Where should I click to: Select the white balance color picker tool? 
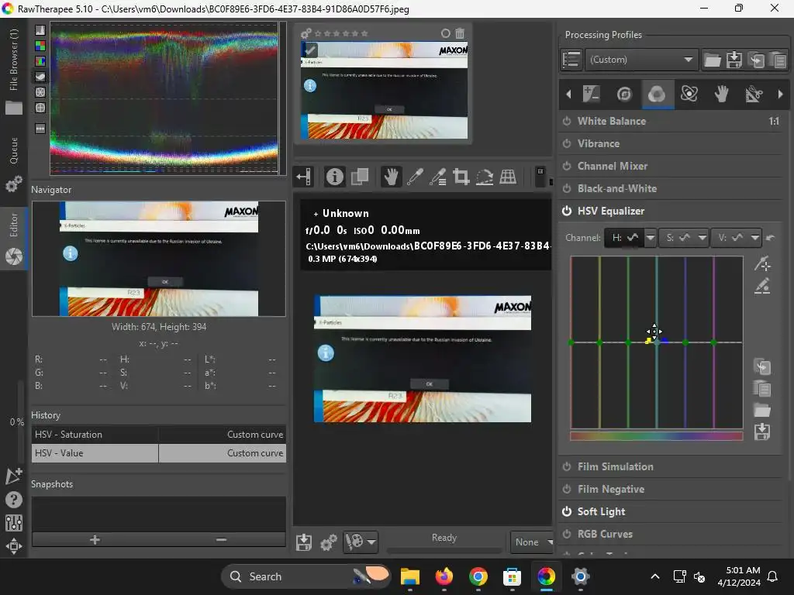[415, 177]
